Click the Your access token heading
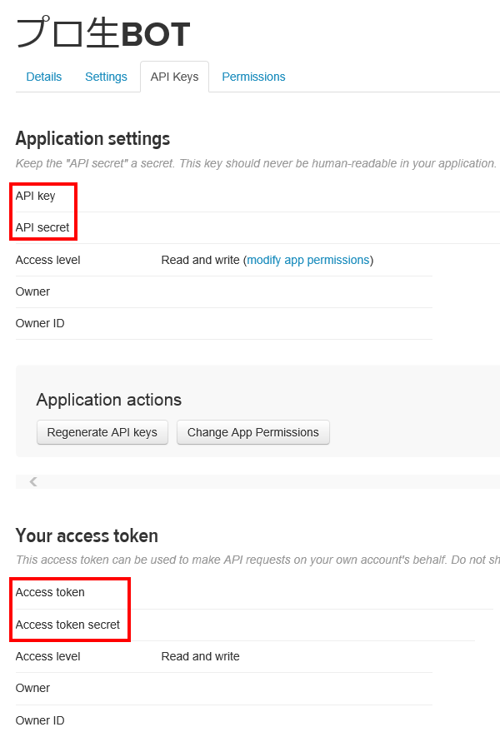This screenshot has width=500, height=732. point(86,535)
